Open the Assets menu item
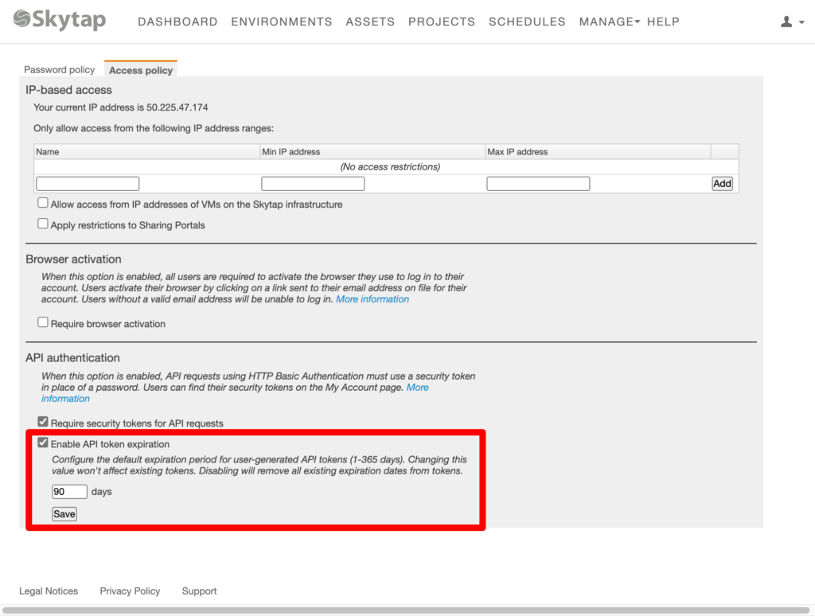 (x=370, y=22)
